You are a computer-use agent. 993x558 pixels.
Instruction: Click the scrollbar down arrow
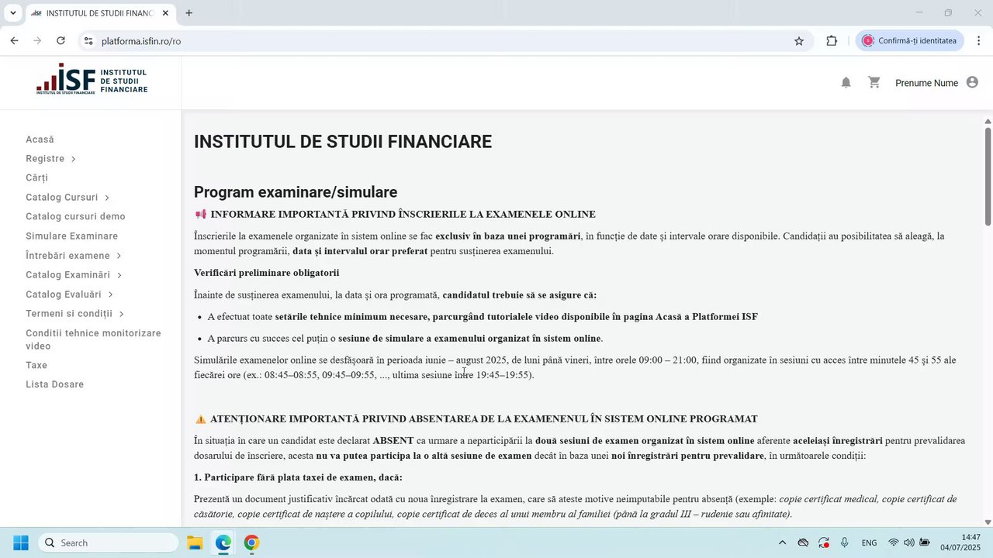(x=988, y=522)
